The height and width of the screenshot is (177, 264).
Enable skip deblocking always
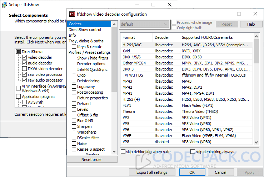tap(193, 152)
